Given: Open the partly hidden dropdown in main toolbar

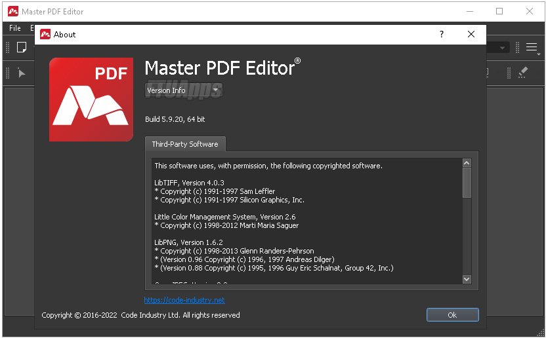Looking at the screenshot, I should tap(498, 47).
